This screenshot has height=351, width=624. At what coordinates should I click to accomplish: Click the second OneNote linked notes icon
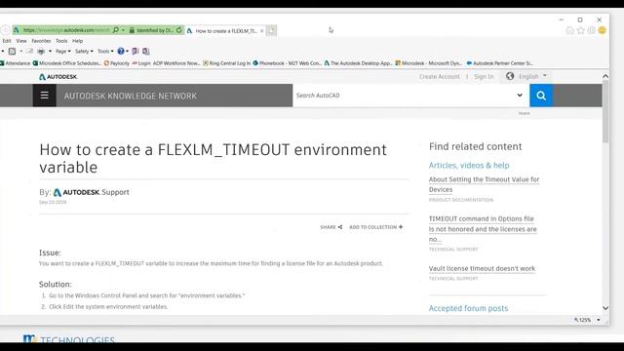pos(146,52)
